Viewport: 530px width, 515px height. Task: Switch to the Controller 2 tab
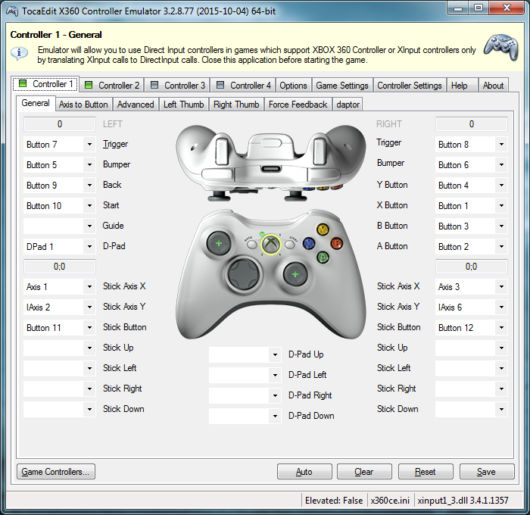pyautogui.click(x=112, y=86)
